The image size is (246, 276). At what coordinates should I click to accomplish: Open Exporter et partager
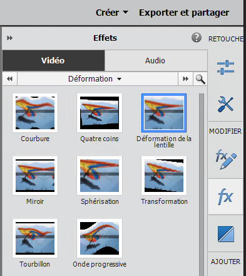click(x=184, y=13)
